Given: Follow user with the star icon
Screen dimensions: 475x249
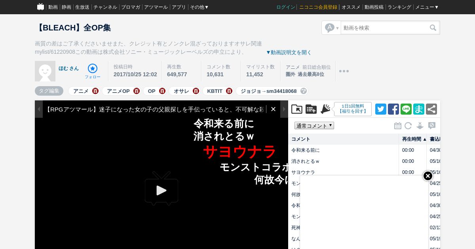Looking at the screenshot, I should tap(93, 68).
